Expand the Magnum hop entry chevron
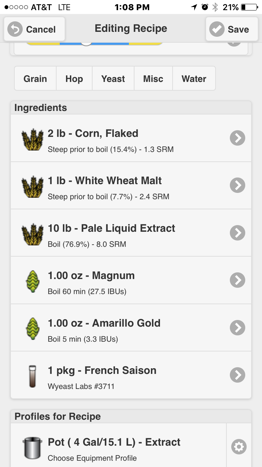Viewport: 262px width, 467px height. pos(238,280)
